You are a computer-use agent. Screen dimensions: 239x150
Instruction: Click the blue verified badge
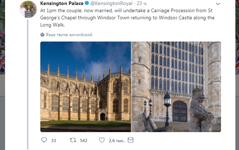(x=87, y=3)
